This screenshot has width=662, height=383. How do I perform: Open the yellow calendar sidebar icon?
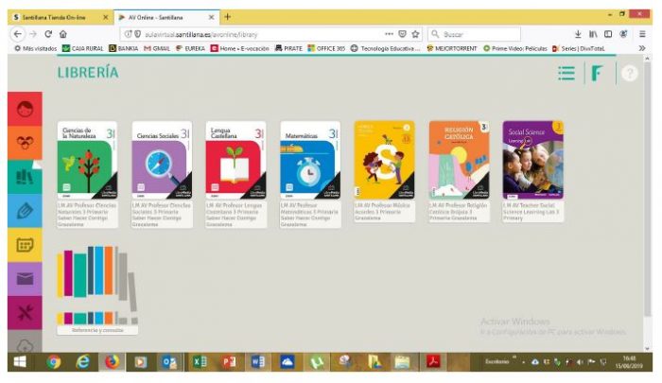[x=25, y=245]
